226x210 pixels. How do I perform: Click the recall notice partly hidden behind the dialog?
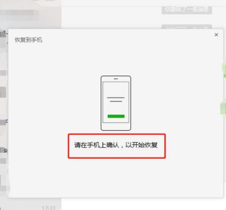click(187, 27)
